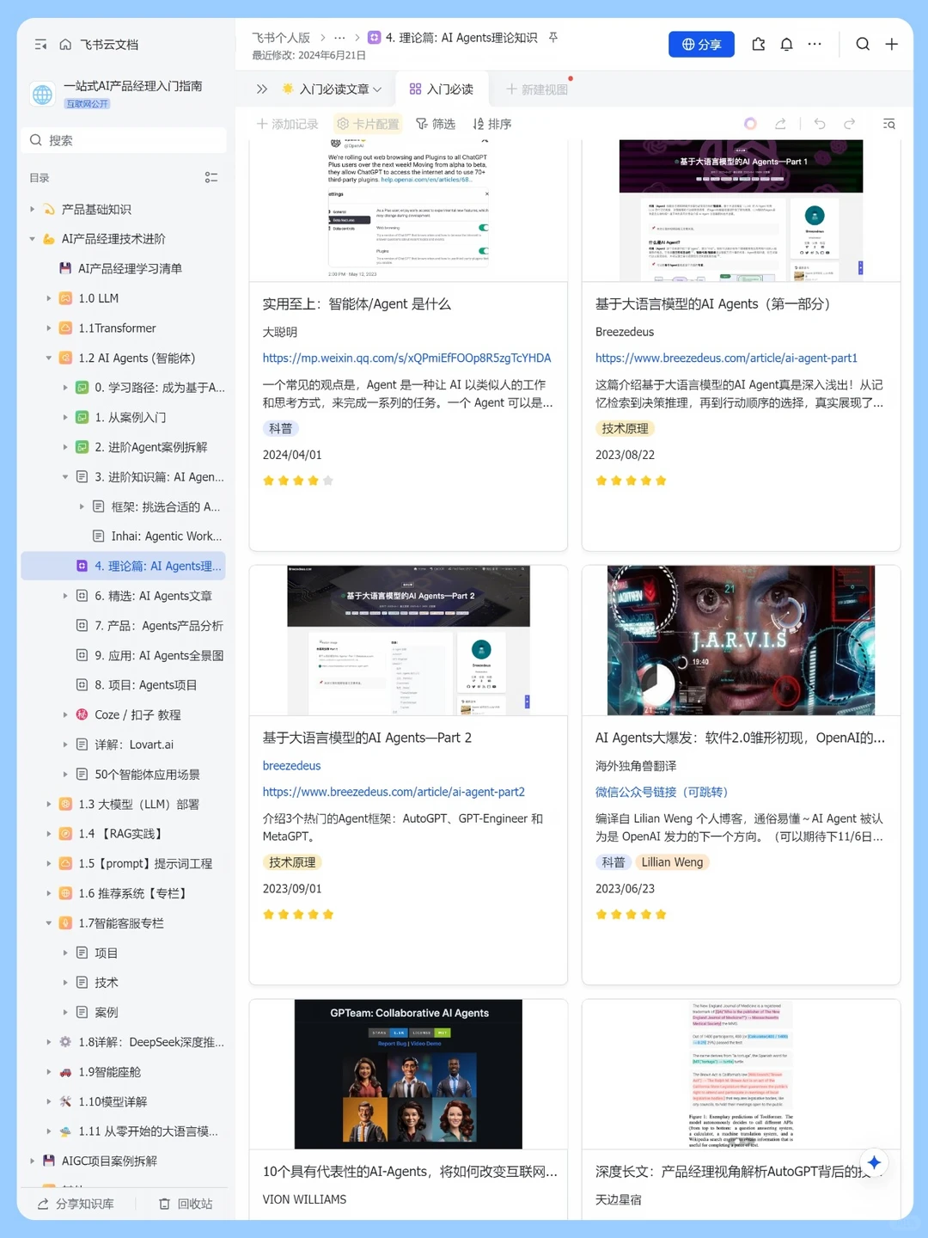Click the colorful AI circle icon in toolbar
Screen dimensions: 928x1238
750,124
